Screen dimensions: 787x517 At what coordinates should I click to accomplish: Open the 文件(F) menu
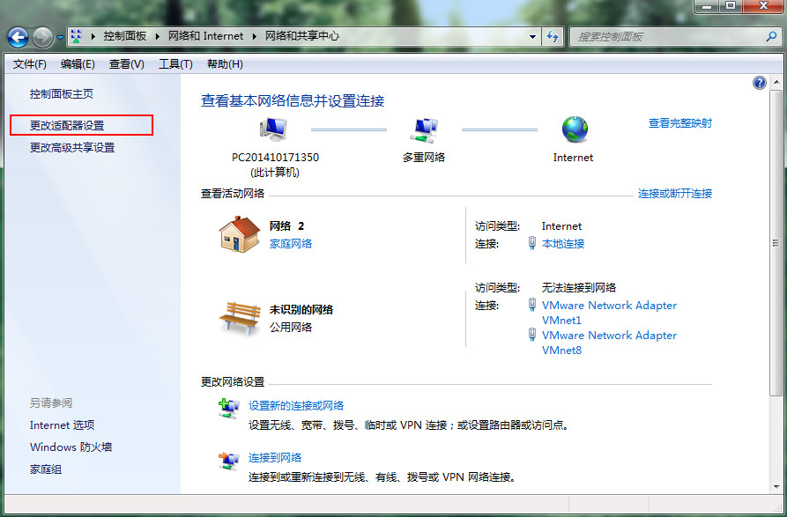(x=29, y=64)
